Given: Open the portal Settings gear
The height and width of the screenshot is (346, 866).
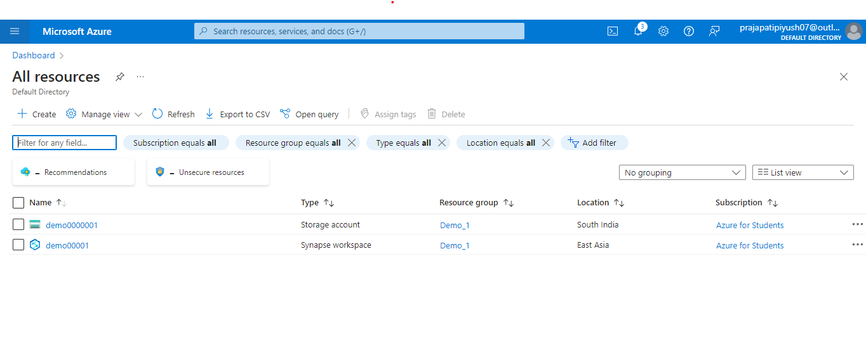Looking at the screenshot, I should point(663,31).
